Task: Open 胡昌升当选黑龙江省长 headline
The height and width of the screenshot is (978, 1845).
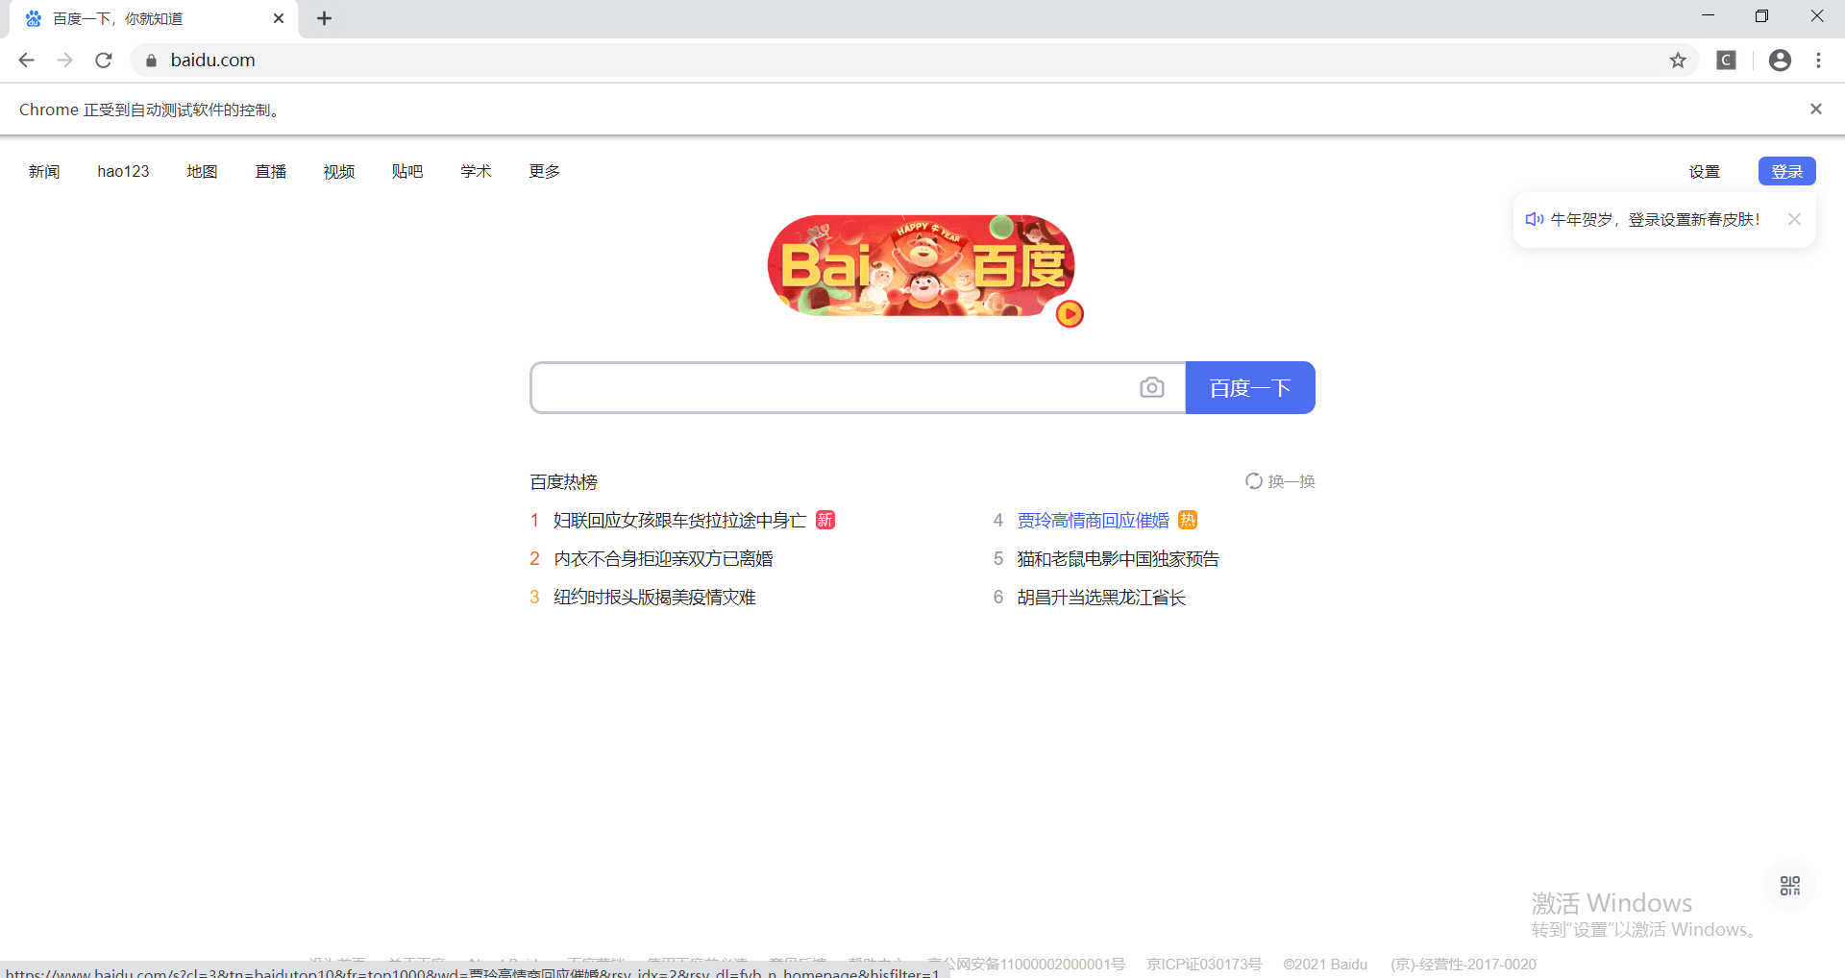Action: (1100, 597)
